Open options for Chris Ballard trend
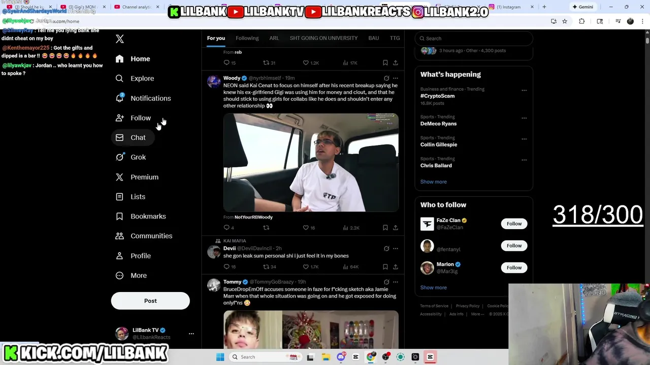Viewport: 650px width, 365px height. [524, 160]
